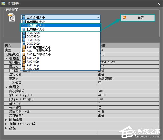Click the film icon beside DIVX 720p
Image resolution: width=163 pixels, height=140 pixels.
[24, 33]
